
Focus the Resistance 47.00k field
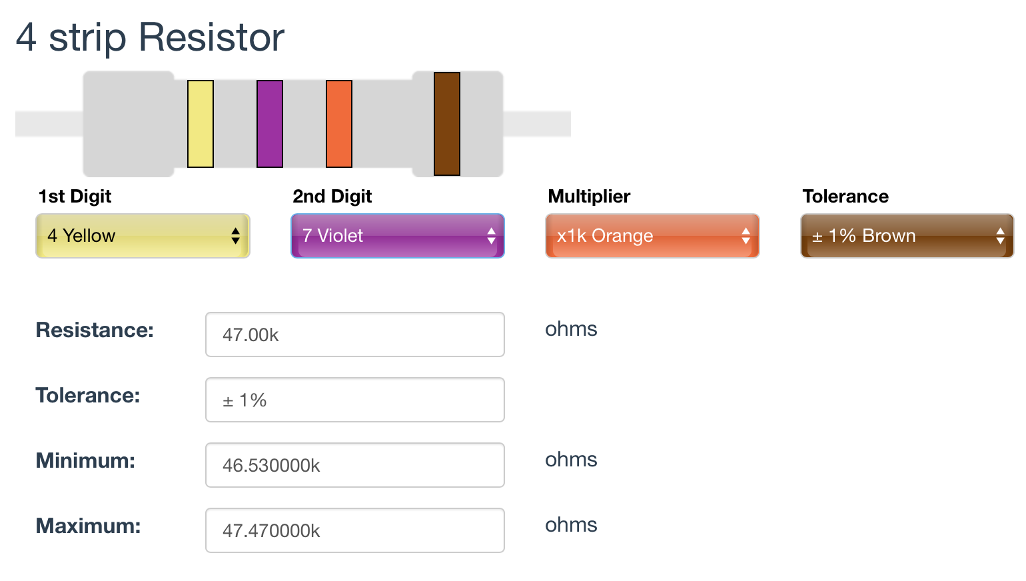coord(355,334)
